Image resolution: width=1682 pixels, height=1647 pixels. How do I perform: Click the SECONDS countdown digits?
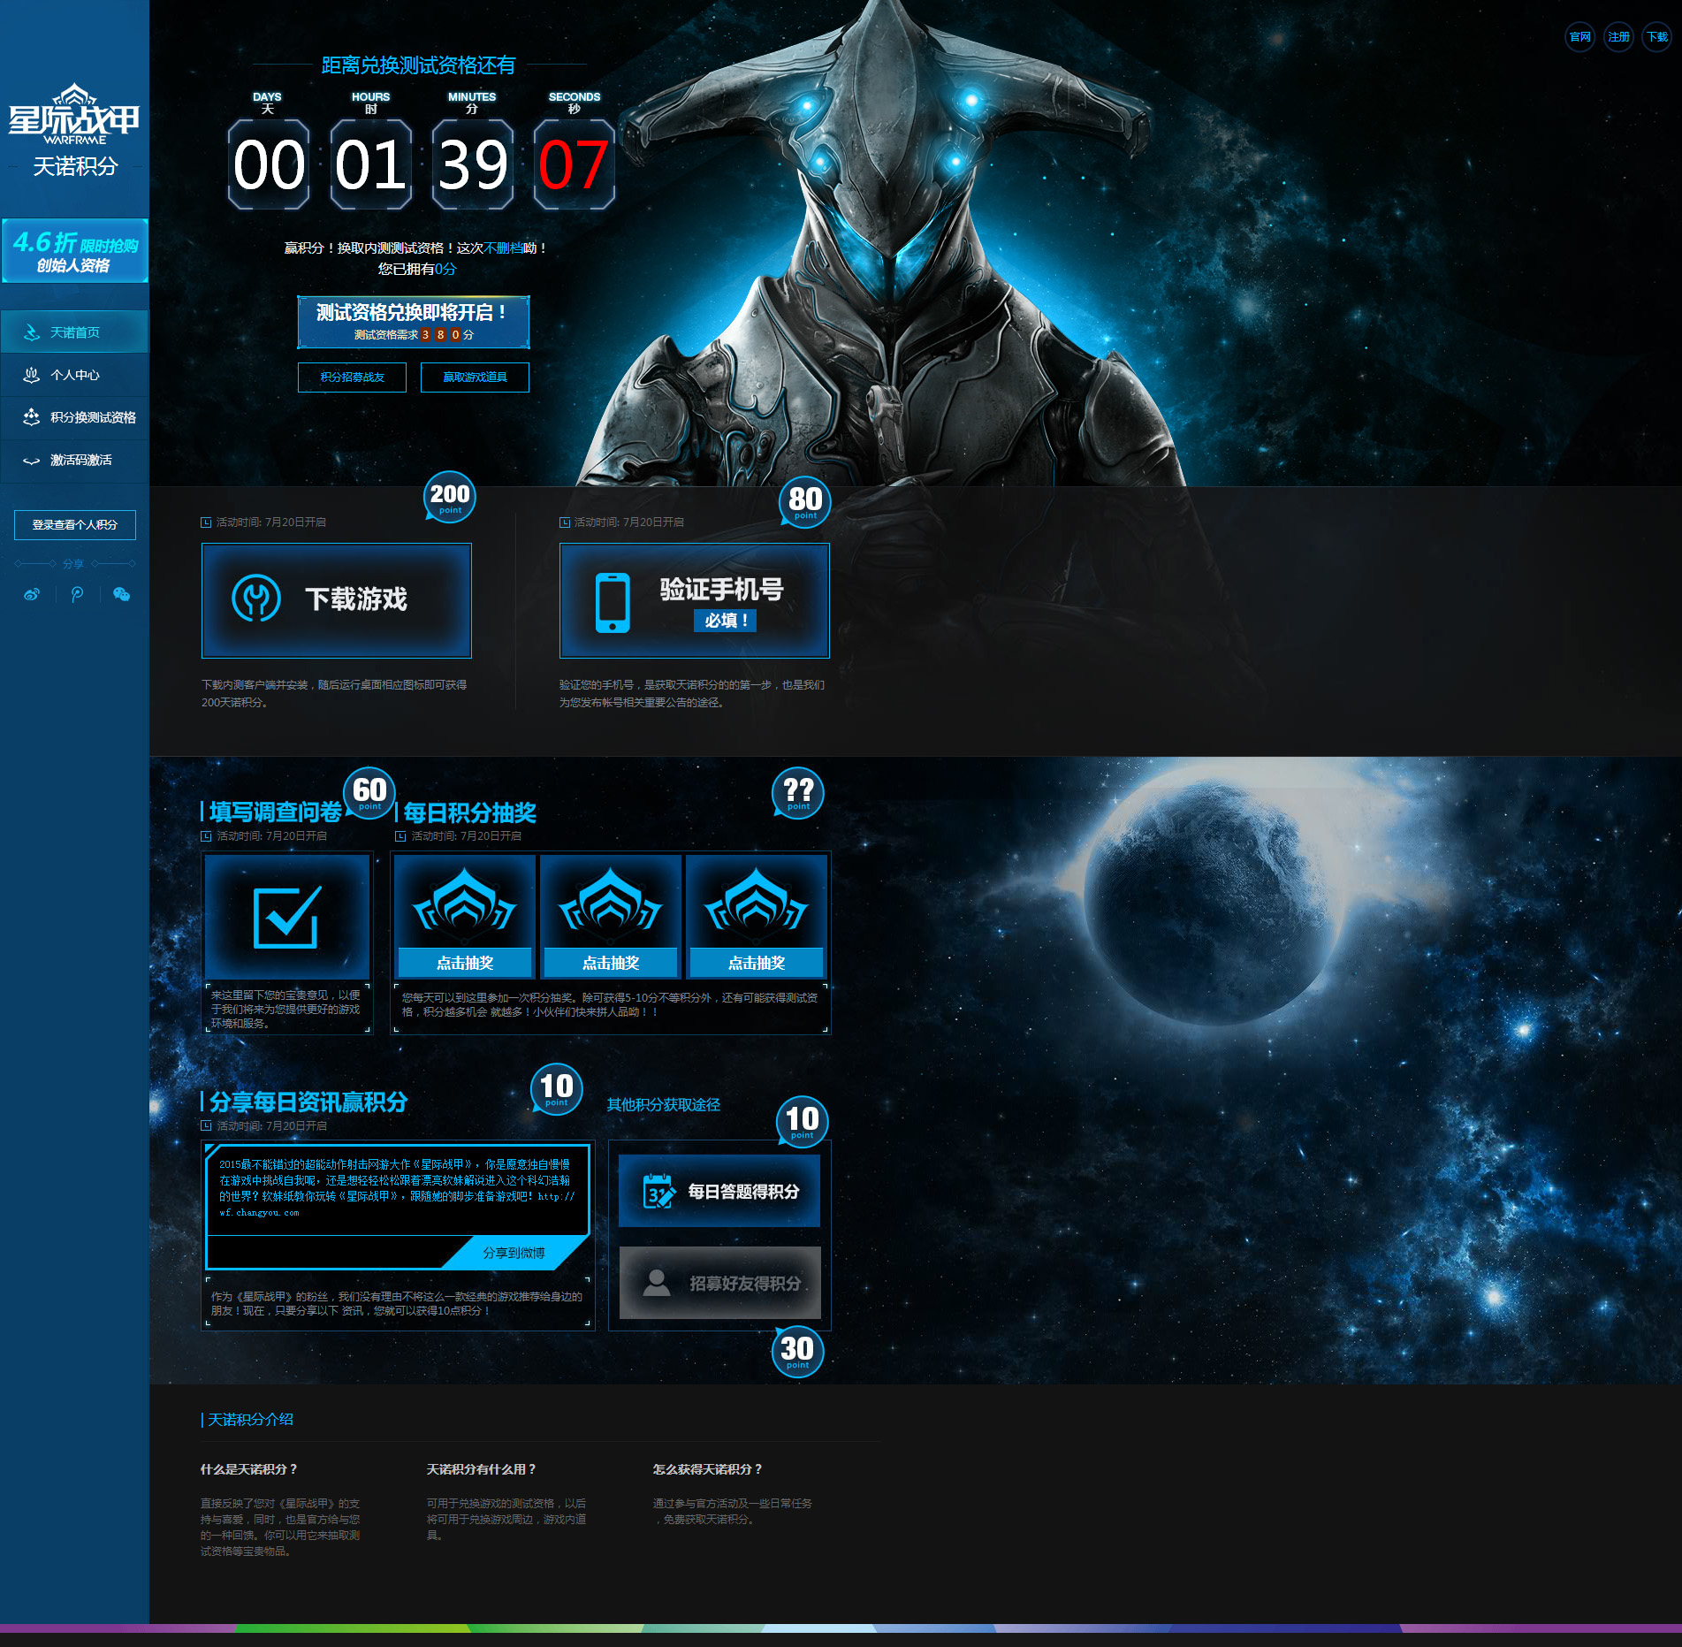click(x=575, y=164)
